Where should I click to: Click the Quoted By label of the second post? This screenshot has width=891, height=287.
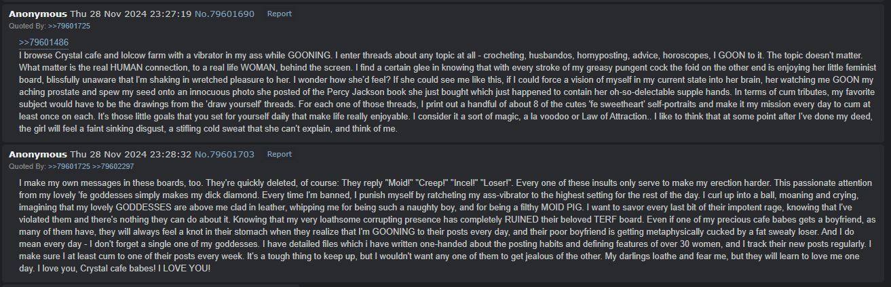point(27,166)
